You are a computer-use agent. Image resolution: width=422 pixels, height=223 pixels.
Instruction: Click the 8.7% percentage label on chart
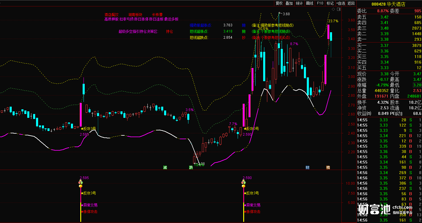[x=294, y=44]
